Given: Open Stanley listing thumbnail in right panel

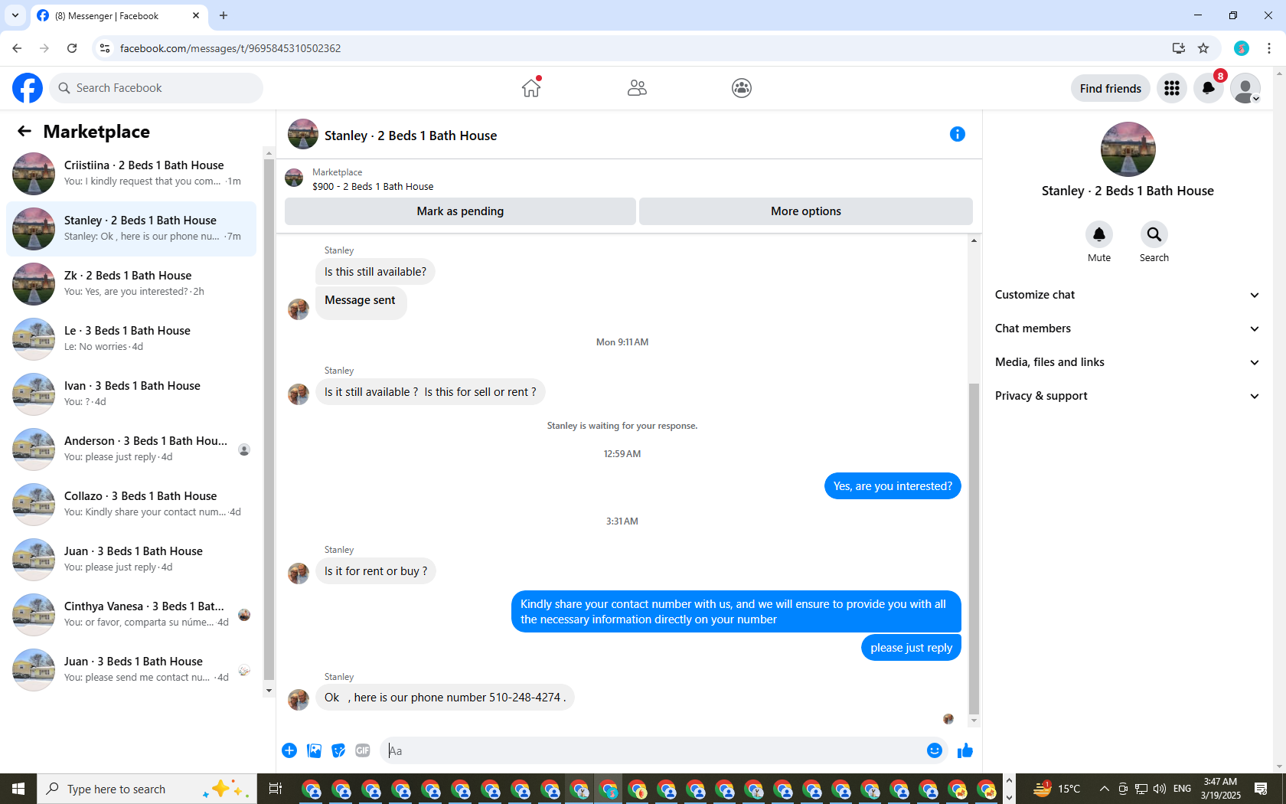Looking at the screenshot, I should (1128, 149).
